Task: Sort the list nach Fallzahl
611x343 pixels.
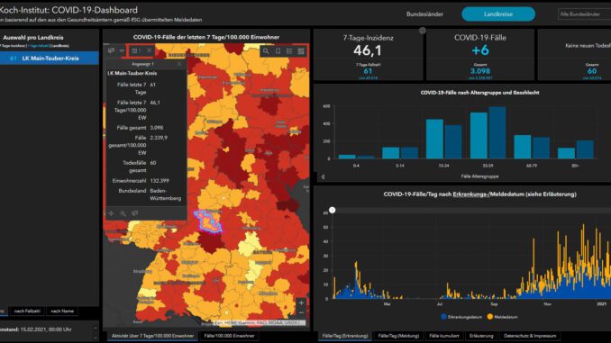Action: (27, 311)
